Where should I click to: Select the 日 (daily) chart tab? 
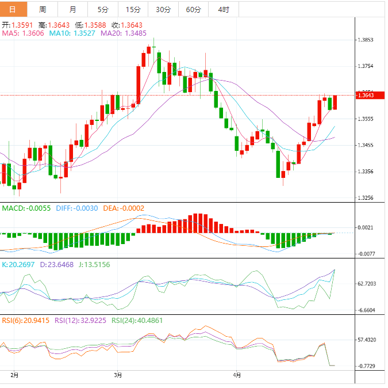[x=13, y=9]
